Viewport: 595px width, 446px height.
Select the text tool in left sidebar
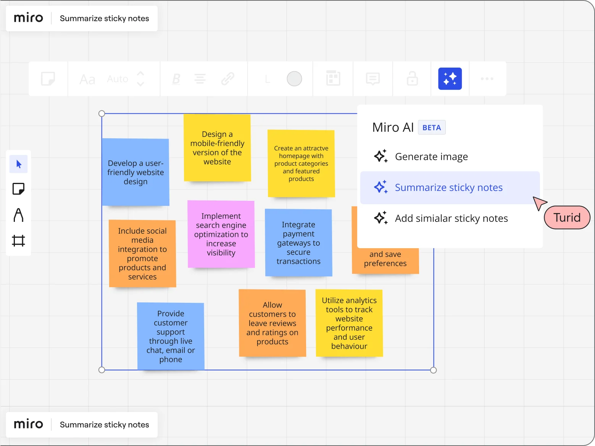coord(19,215)
